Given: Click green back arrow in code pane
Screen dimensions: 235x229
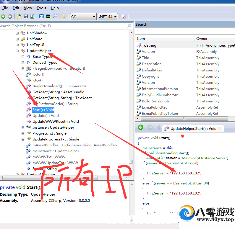Looking at the screenshot, I should click(x=141, y=127).
